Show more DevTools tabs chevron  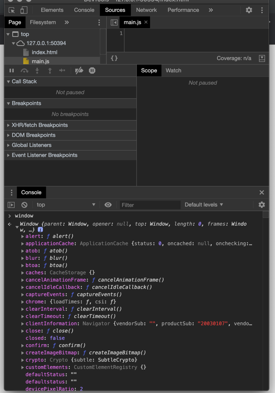tap(211, 10)
